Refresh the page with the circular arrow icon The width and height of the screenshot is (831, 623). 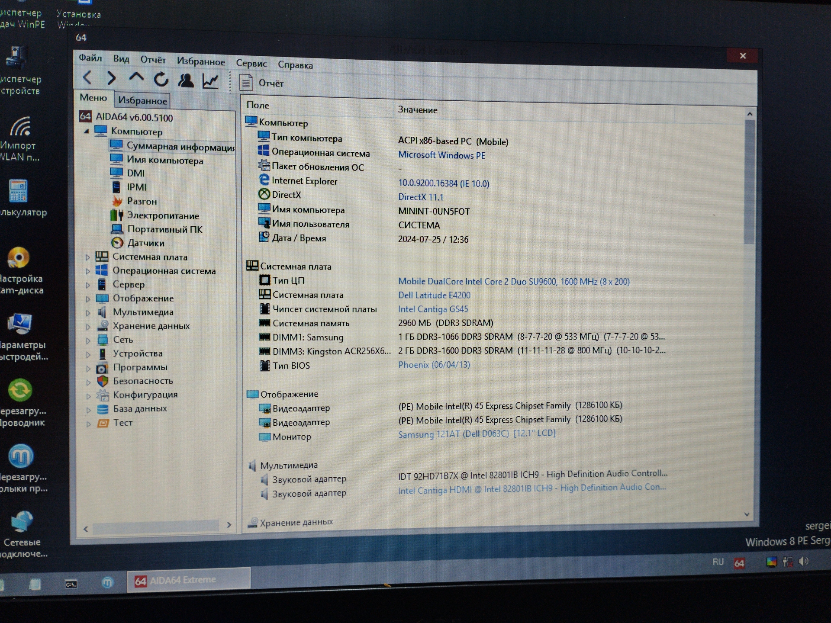tap(161, 79)
